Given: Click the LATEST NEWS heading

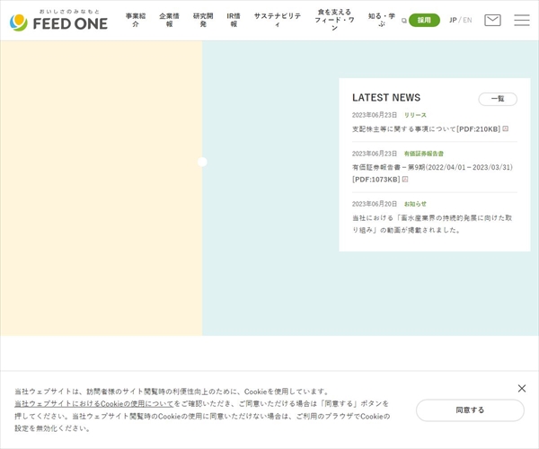Looking at the screenshot, I should pyautogui.click(x=386, y=98).
